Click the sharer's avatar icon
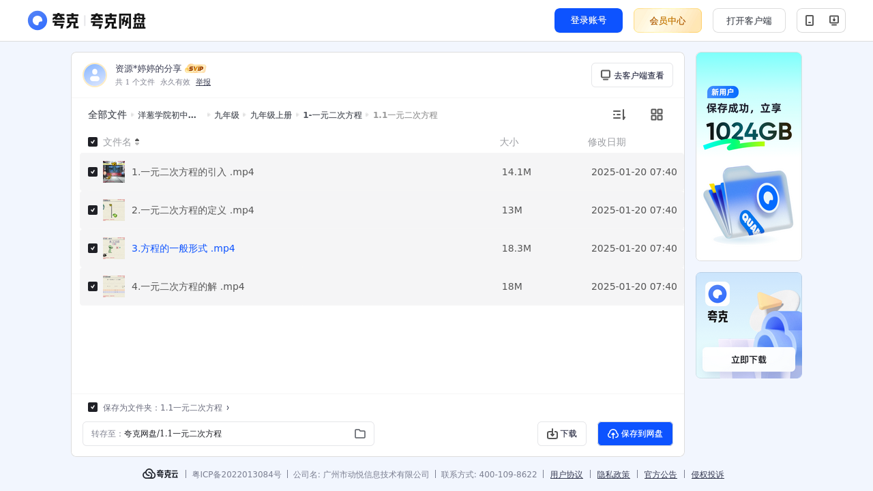The image size is (873, 491). coord(95,75)
